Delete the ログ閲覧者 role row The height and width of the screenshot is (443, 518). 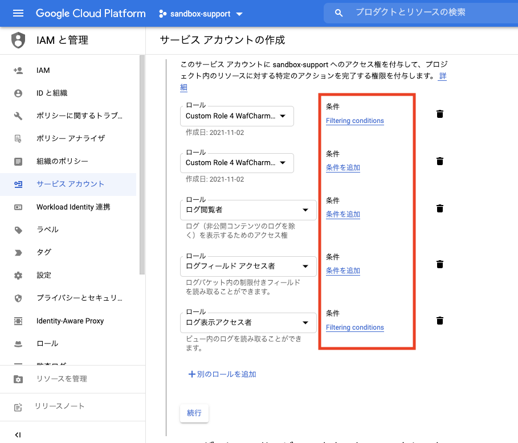coord(439,208)
